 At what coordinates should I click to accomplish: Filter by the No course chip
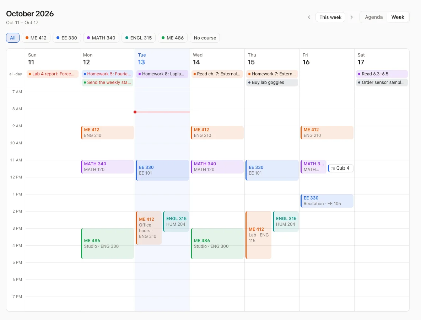click(205, 38)
